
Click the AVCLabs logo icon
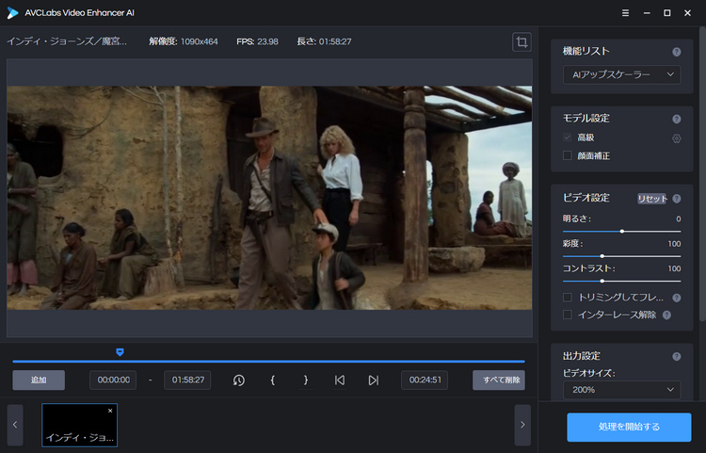point(12,13)
